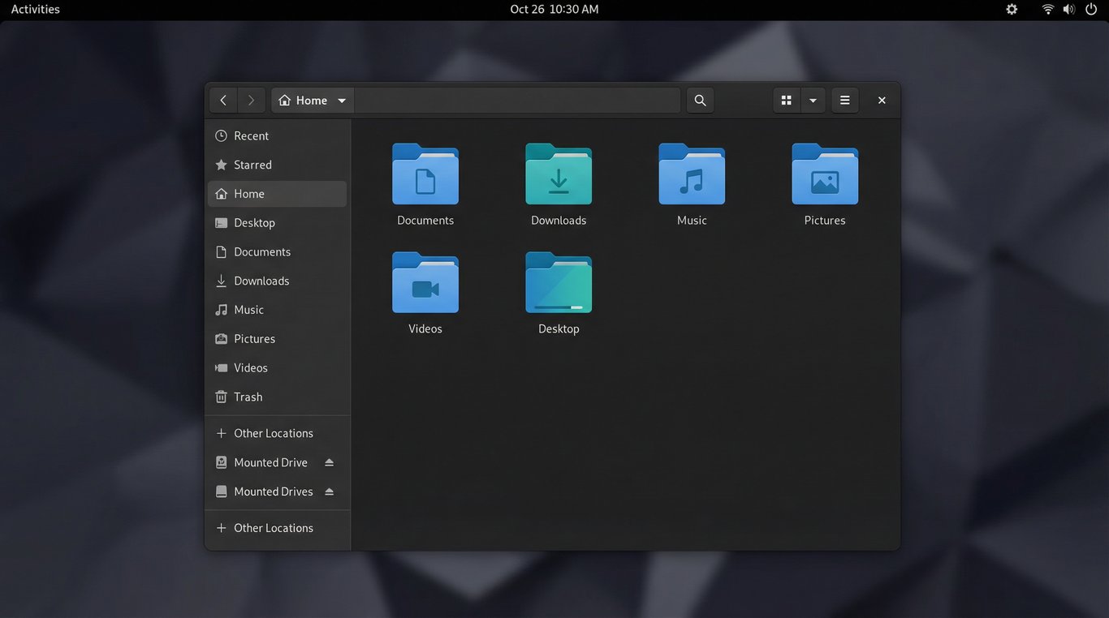
Task: Select Mounted Drives in the sidebar
Action: [x=274, y=491]
